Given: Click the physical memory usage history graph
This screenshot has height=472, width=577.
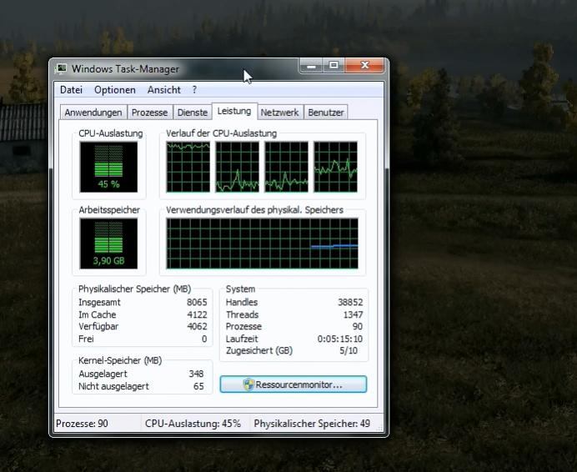Looking at the screenshot, I should point(262,244).
